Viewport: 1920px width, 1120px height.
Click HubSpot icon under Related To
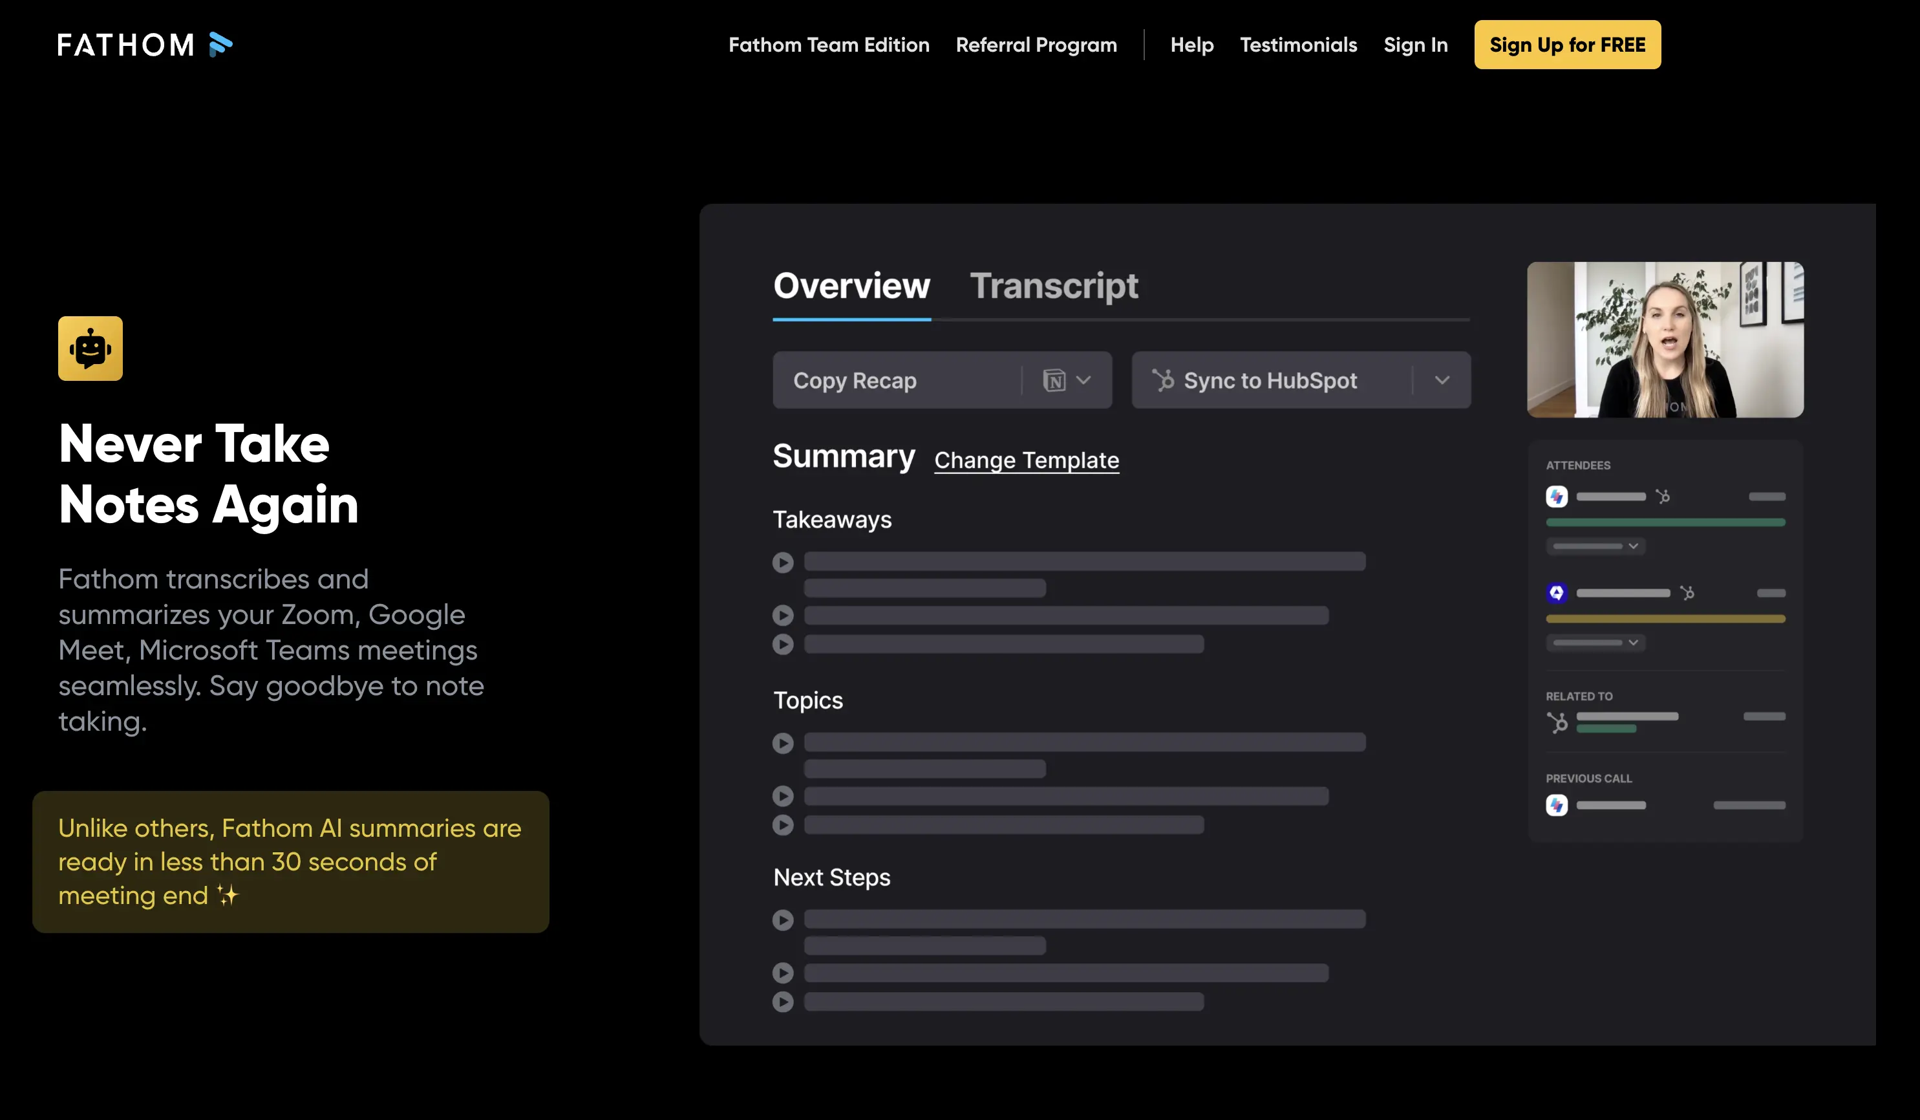pos(1557,722)
